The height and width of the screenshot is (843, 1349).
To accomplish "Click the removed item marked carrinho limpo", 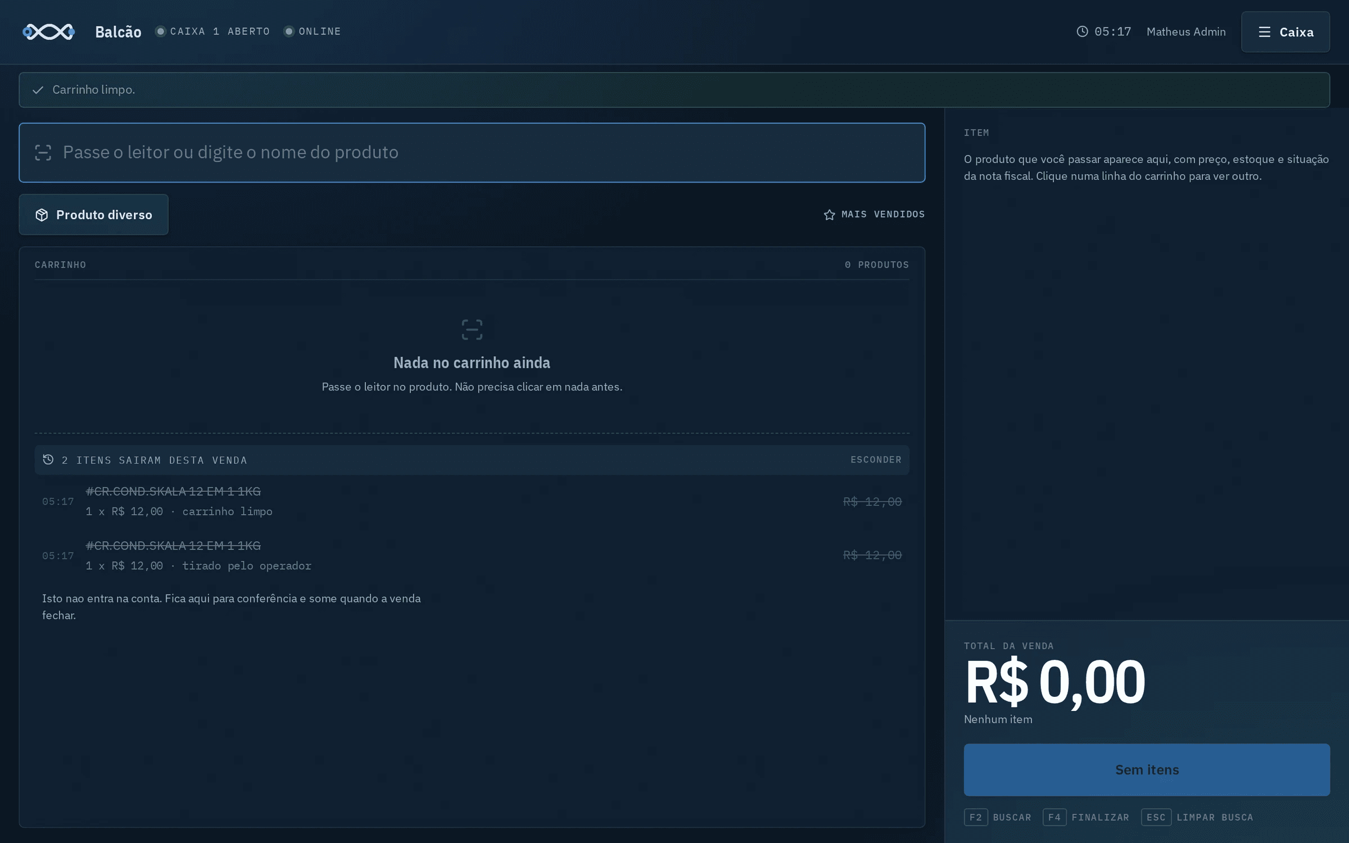I will [472, 501].
